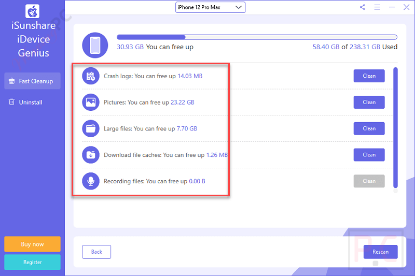Screen dimensions: 415x276
Task: Clean the Large files category
Action: (x=369, y=128)
